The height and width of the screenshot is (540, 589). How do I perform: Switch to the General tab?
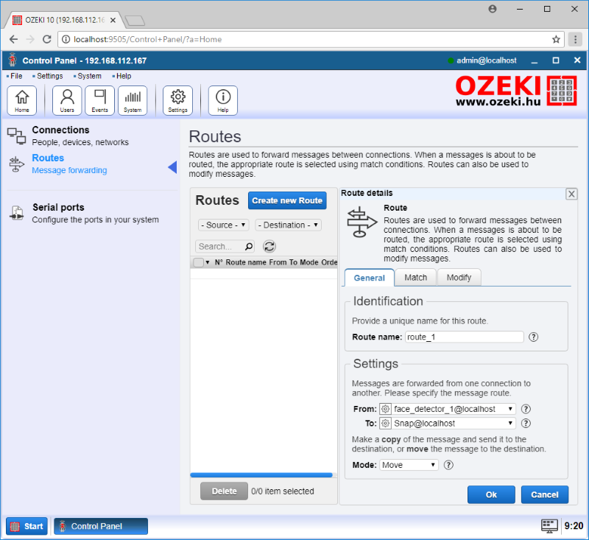coord(370,278)
